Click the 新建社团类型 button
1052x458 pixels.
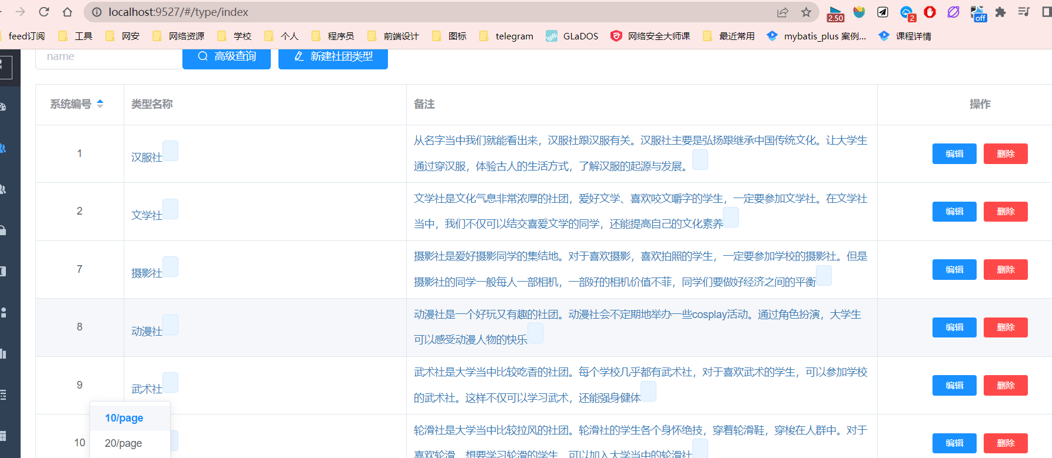[x=333, y=57]
